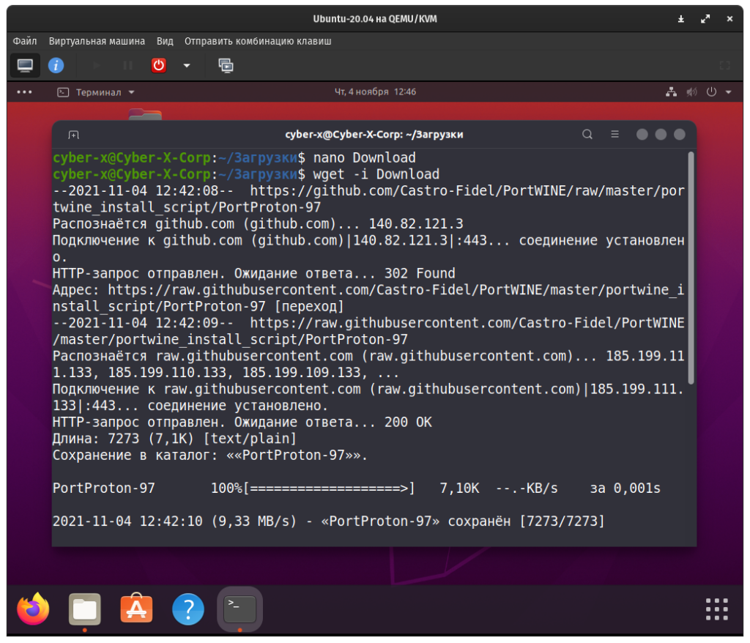This screenshot has height=643, width=750.
Task: Open the Файл menu
Action: coord(25,41)
